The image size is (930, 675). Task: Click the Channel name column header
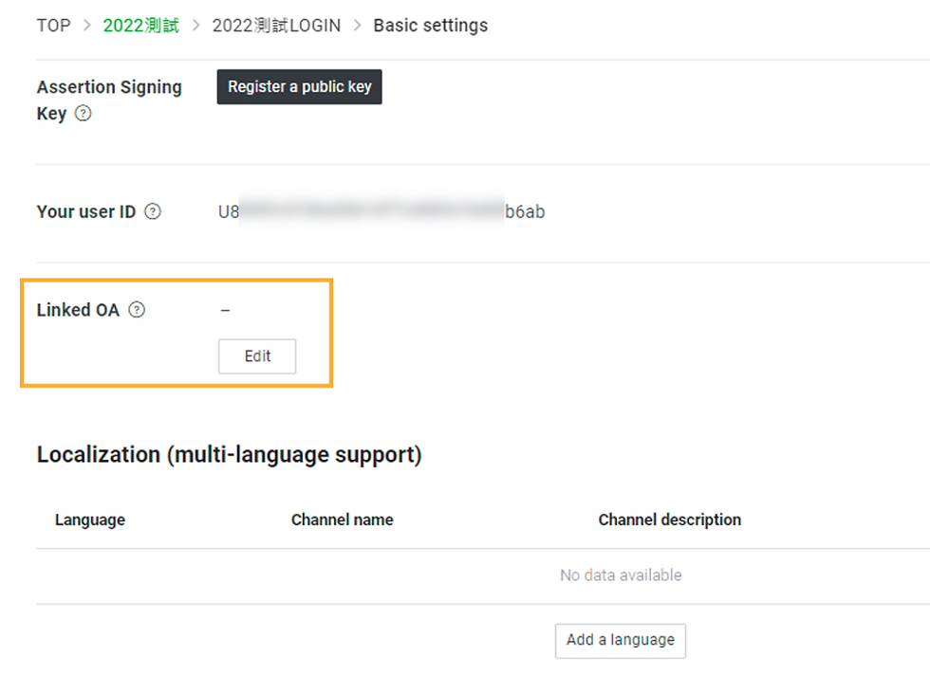(x=342, y=520)
